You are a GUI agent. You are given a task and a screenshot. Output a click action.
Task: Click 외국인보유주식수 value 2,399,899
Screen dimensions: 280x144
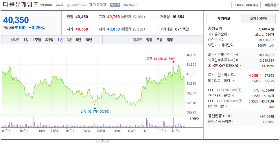267,60
